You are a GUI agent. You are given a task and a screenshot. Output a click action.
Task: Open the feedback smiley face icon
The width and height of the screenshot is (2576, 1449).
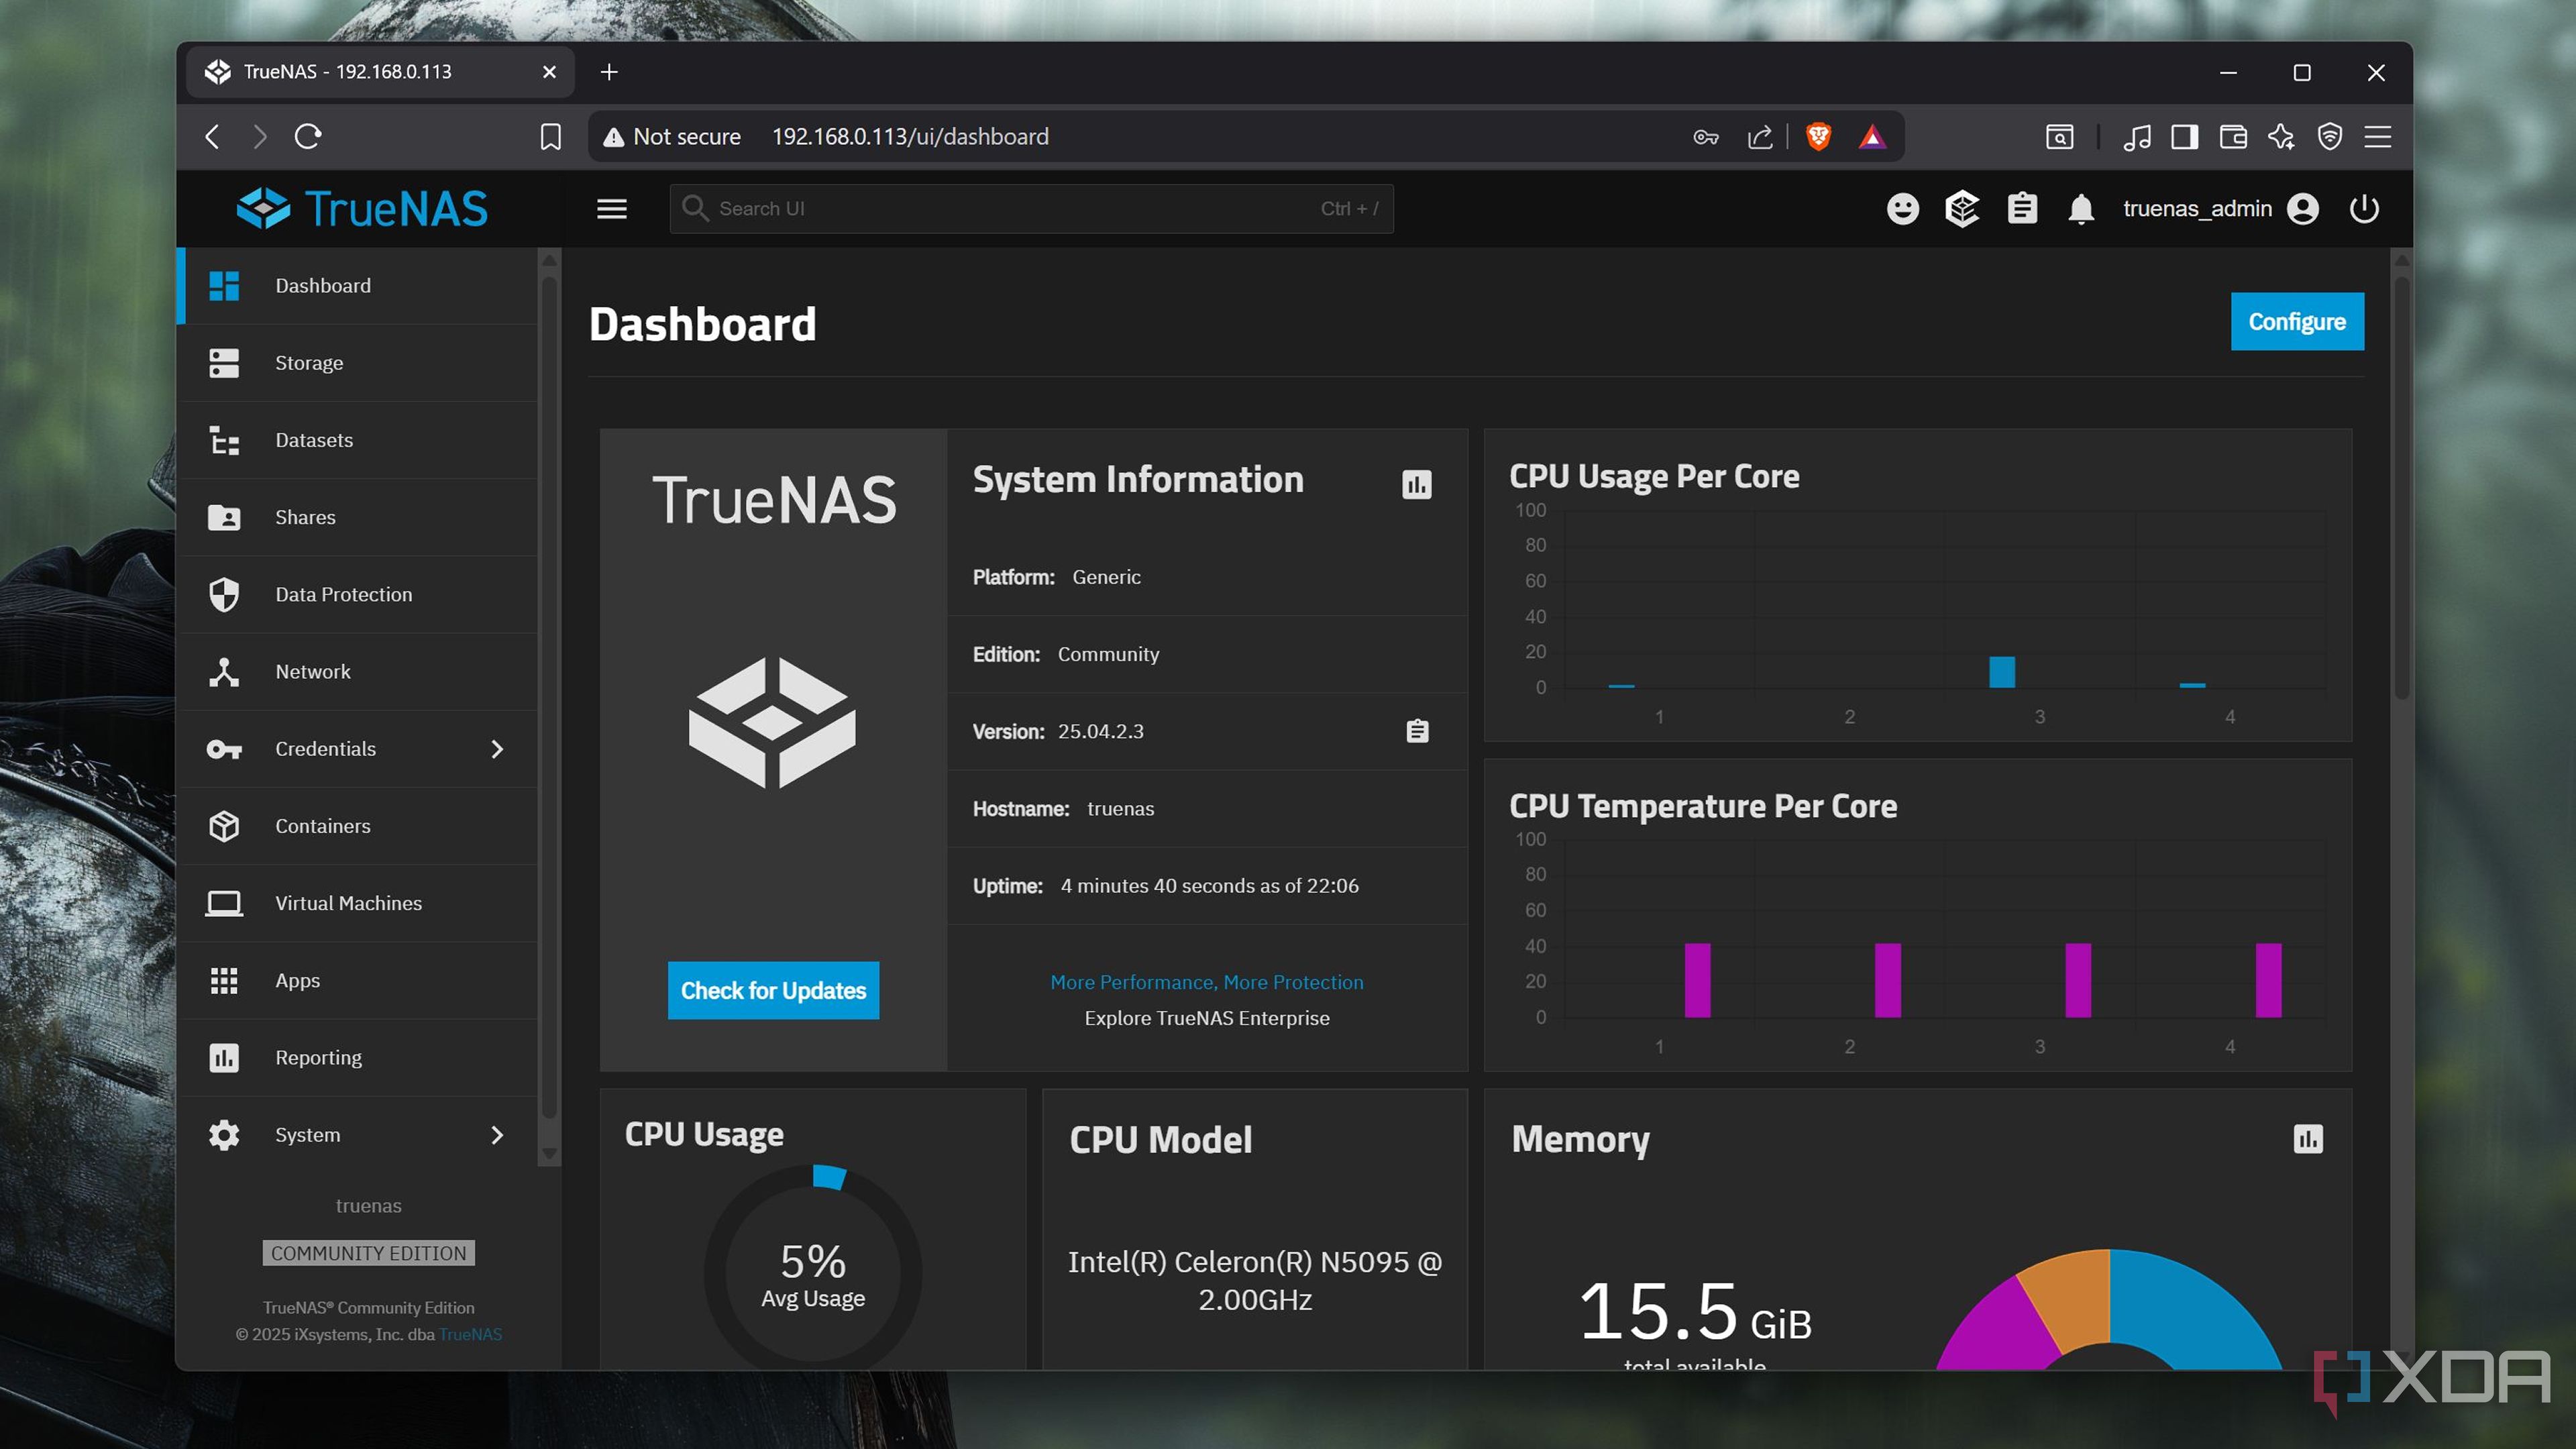click(1902, 209)
